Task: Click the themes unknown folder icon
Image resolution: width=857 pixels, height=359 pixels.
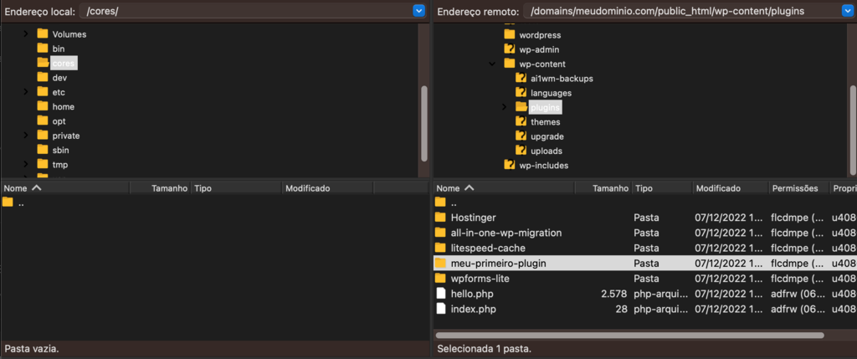Action: pyautogui.click(x=521, y=122)
